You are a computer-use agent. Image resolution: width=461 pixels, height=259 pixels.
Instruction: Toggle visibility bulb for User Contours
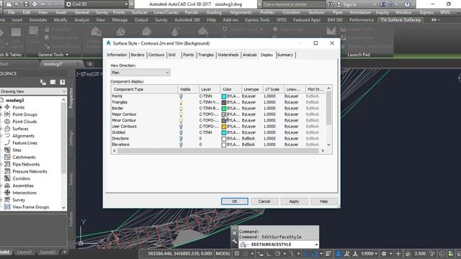point(181,127)
